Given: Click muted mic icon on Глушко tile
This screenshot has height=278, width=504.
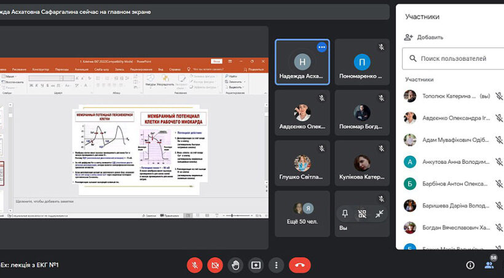Looking at the screenshot, I should tap(321, 149).
